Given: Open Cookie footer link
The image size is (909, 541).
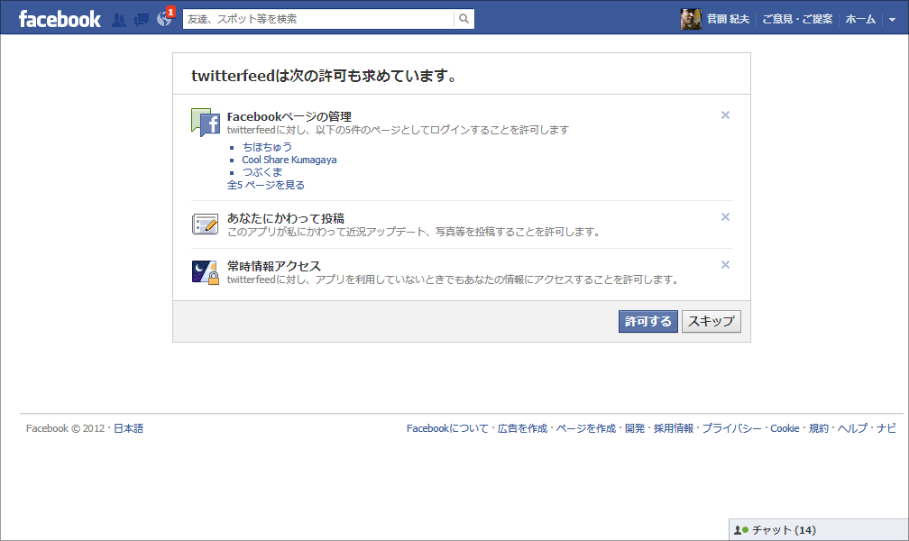Looking at the screenshot, I should point(785,428).
